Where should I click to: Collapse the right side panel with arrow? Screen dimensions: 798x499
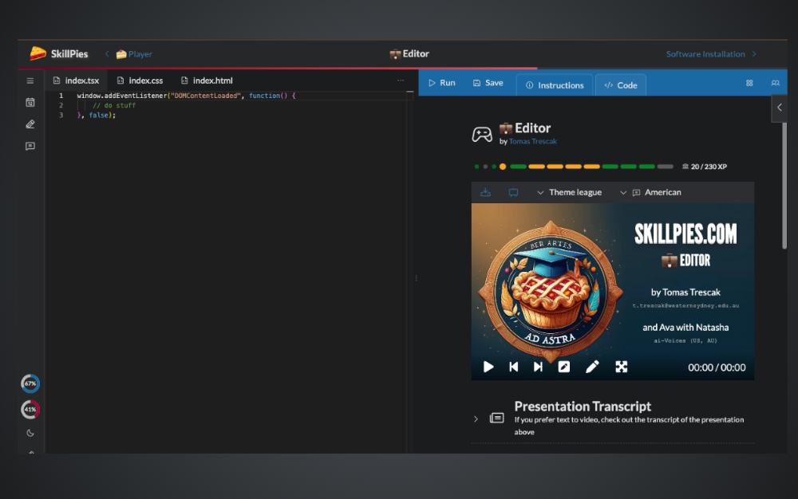coord(780,108)
